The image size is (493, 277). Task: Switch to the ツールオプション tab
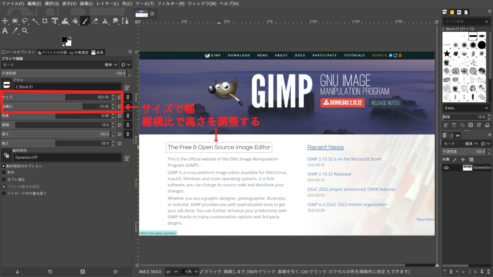click(18, 52)
